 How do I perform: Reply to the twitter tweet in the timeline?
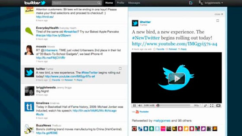coord(78,80)
